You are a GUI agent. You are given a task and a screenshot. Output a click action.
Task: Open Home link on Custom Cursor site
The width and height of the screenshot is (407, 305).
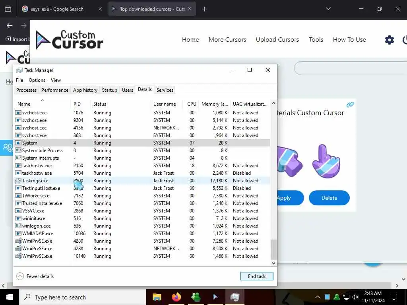[190, 40]
